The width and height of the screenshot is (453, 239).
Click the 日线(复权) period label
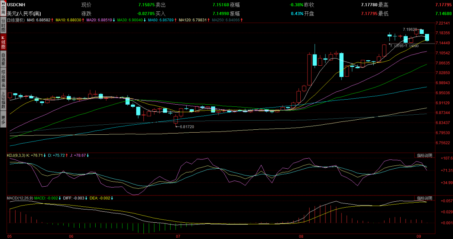pos(16,20)
